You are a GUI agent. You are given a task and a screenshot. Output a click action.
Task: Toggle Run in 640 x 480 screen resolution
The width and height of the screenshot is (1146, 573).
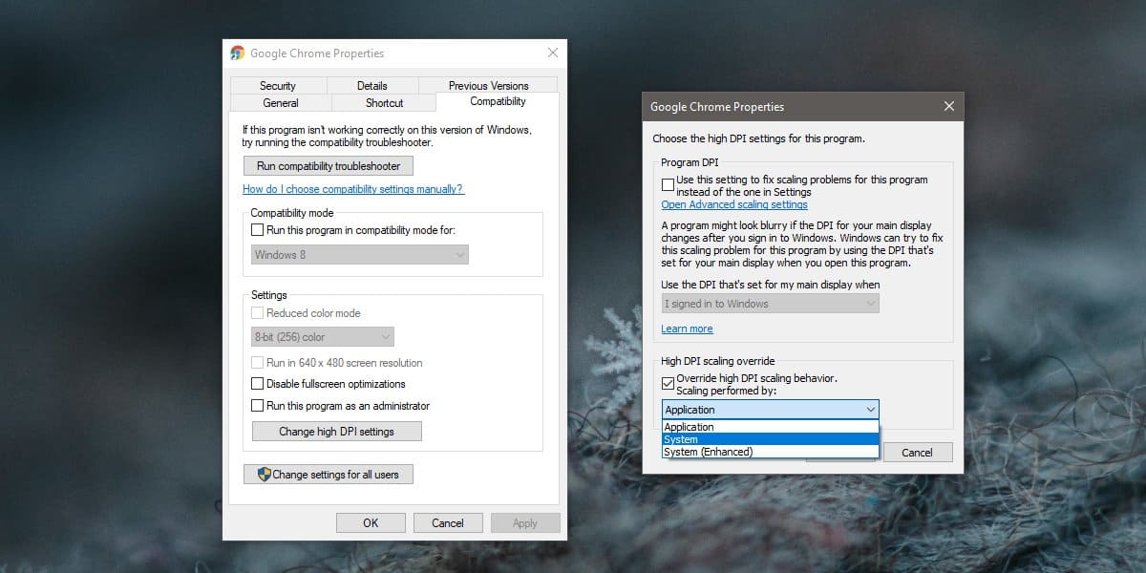click(257, 363)
